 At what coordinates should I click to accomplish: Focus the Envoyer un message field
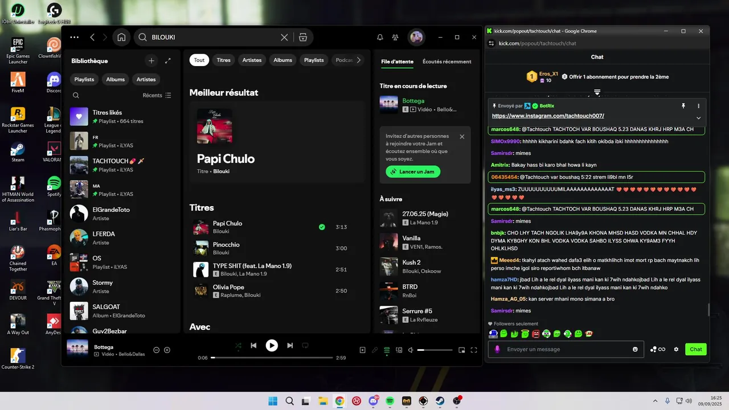pyautogui.click(x=566, y=349)
